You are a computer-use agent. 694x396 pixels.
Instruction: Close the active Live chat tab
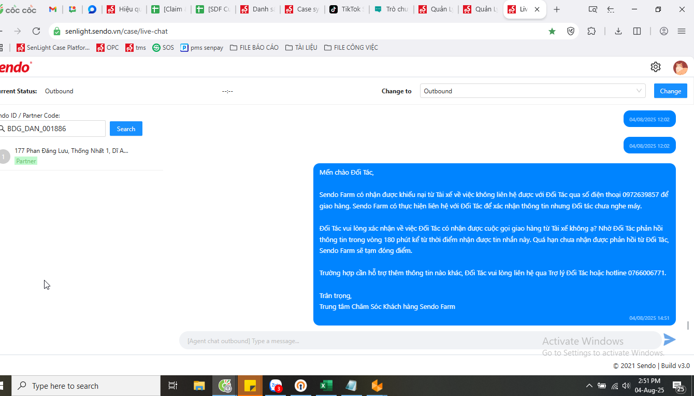[x=537, y=9]
